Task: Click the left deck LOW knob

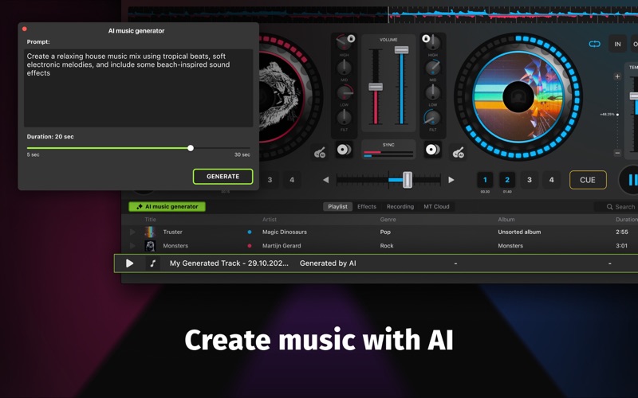Action: tap(345, 92)
